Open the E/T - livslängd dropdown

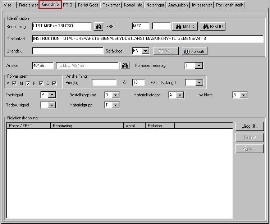tap(199, 82)
